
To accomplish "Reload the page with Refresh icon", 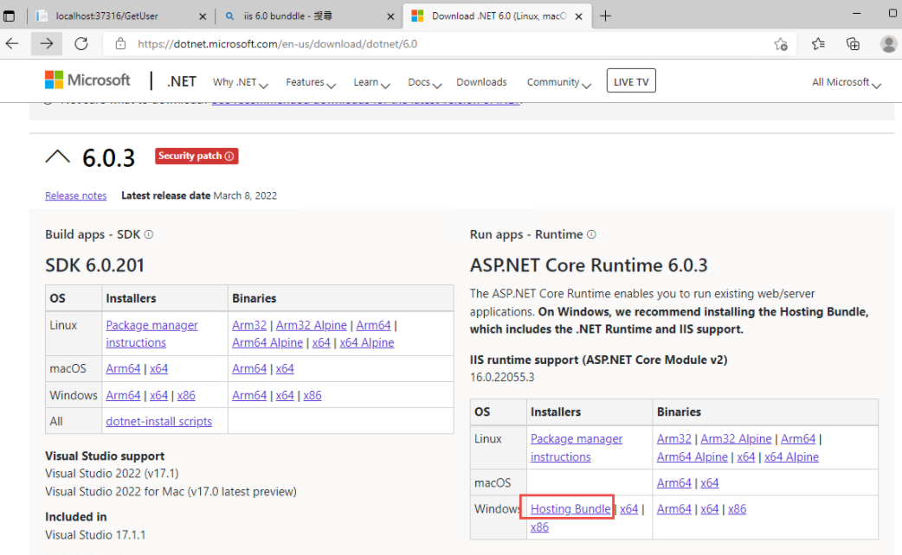I will click(81, 44).
